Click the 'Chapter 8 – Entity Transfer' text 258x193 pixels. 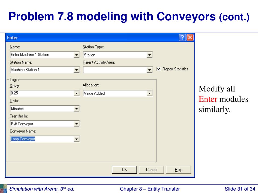click(150, 189)
